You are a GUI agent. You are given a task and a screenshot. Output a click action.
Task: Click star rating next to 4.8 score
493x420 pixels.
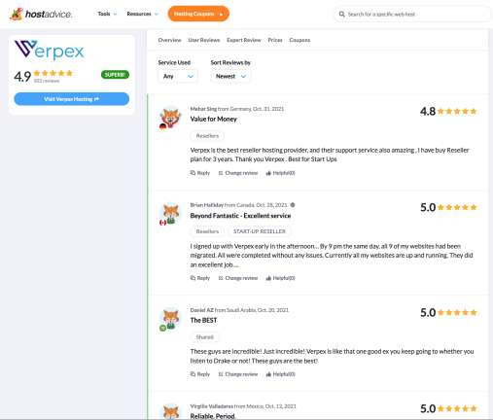[457, 112]
